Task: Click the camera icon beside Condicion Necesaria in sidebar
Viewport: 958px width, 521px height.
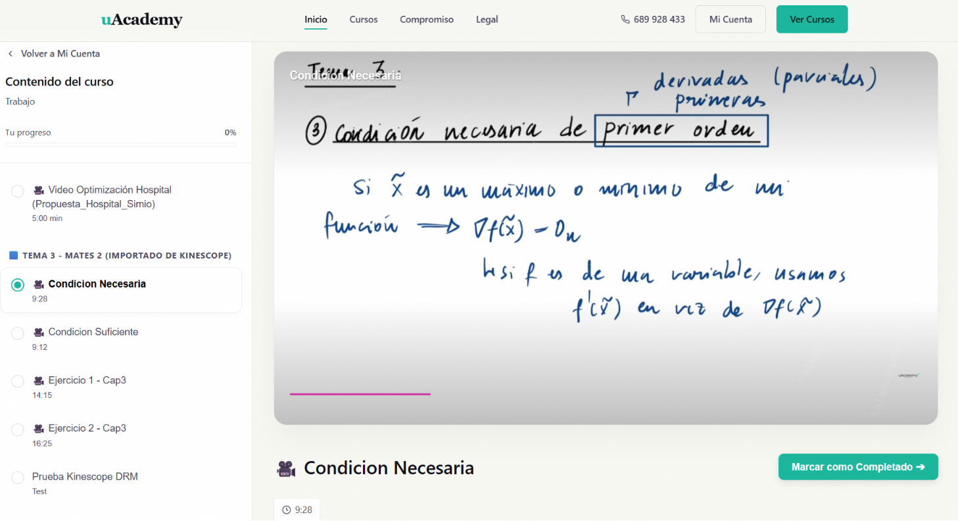Action: pyautogui.click(x=39, y=284)
